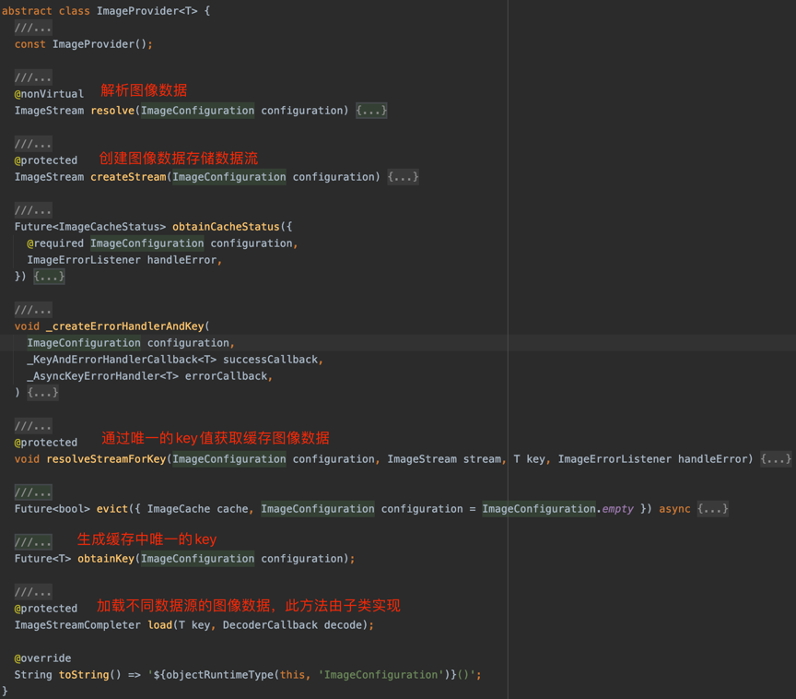Select the load method name
This screenshot has height=699, width=796.
[x=159, y=624]
